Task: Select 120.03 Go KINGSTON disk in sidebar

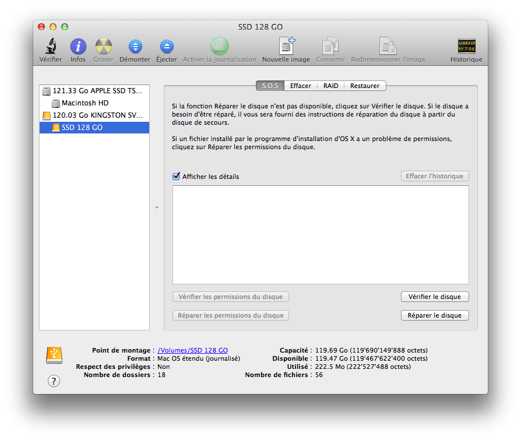Action: 97,115
